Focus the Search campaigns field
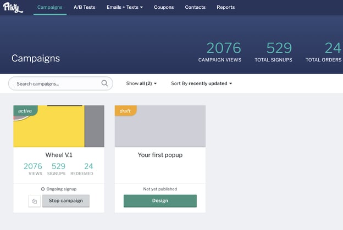Image resolution: width=343 pixels, height=230 pixels. tap(60, 83)
